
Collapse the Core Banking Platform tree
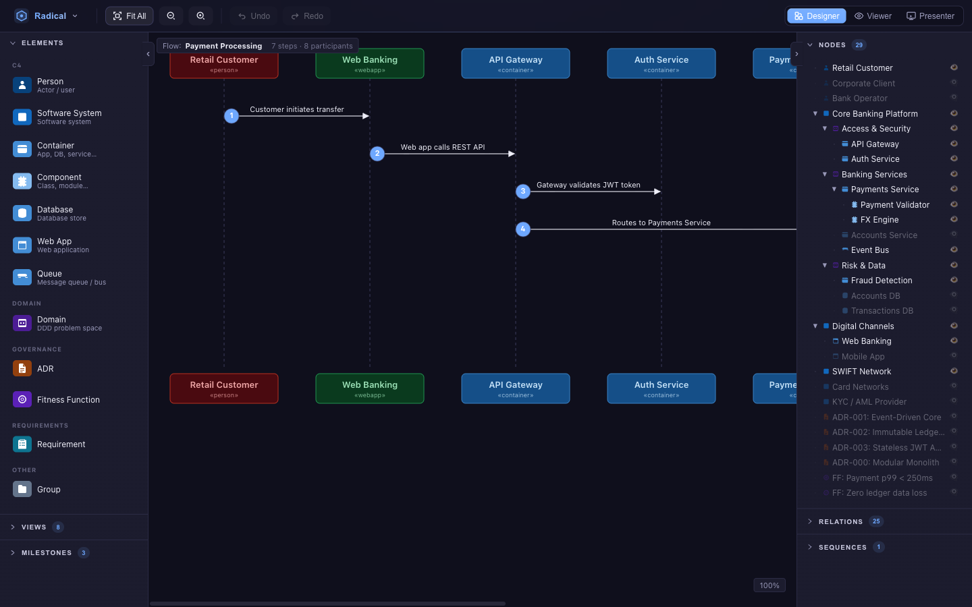pyautogui.click(x=815, y=114)
